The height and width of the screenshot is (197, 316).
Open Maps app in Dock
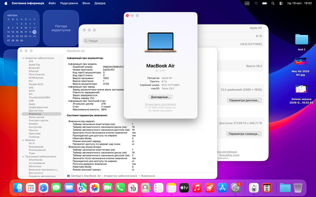[x=82, y=188]
